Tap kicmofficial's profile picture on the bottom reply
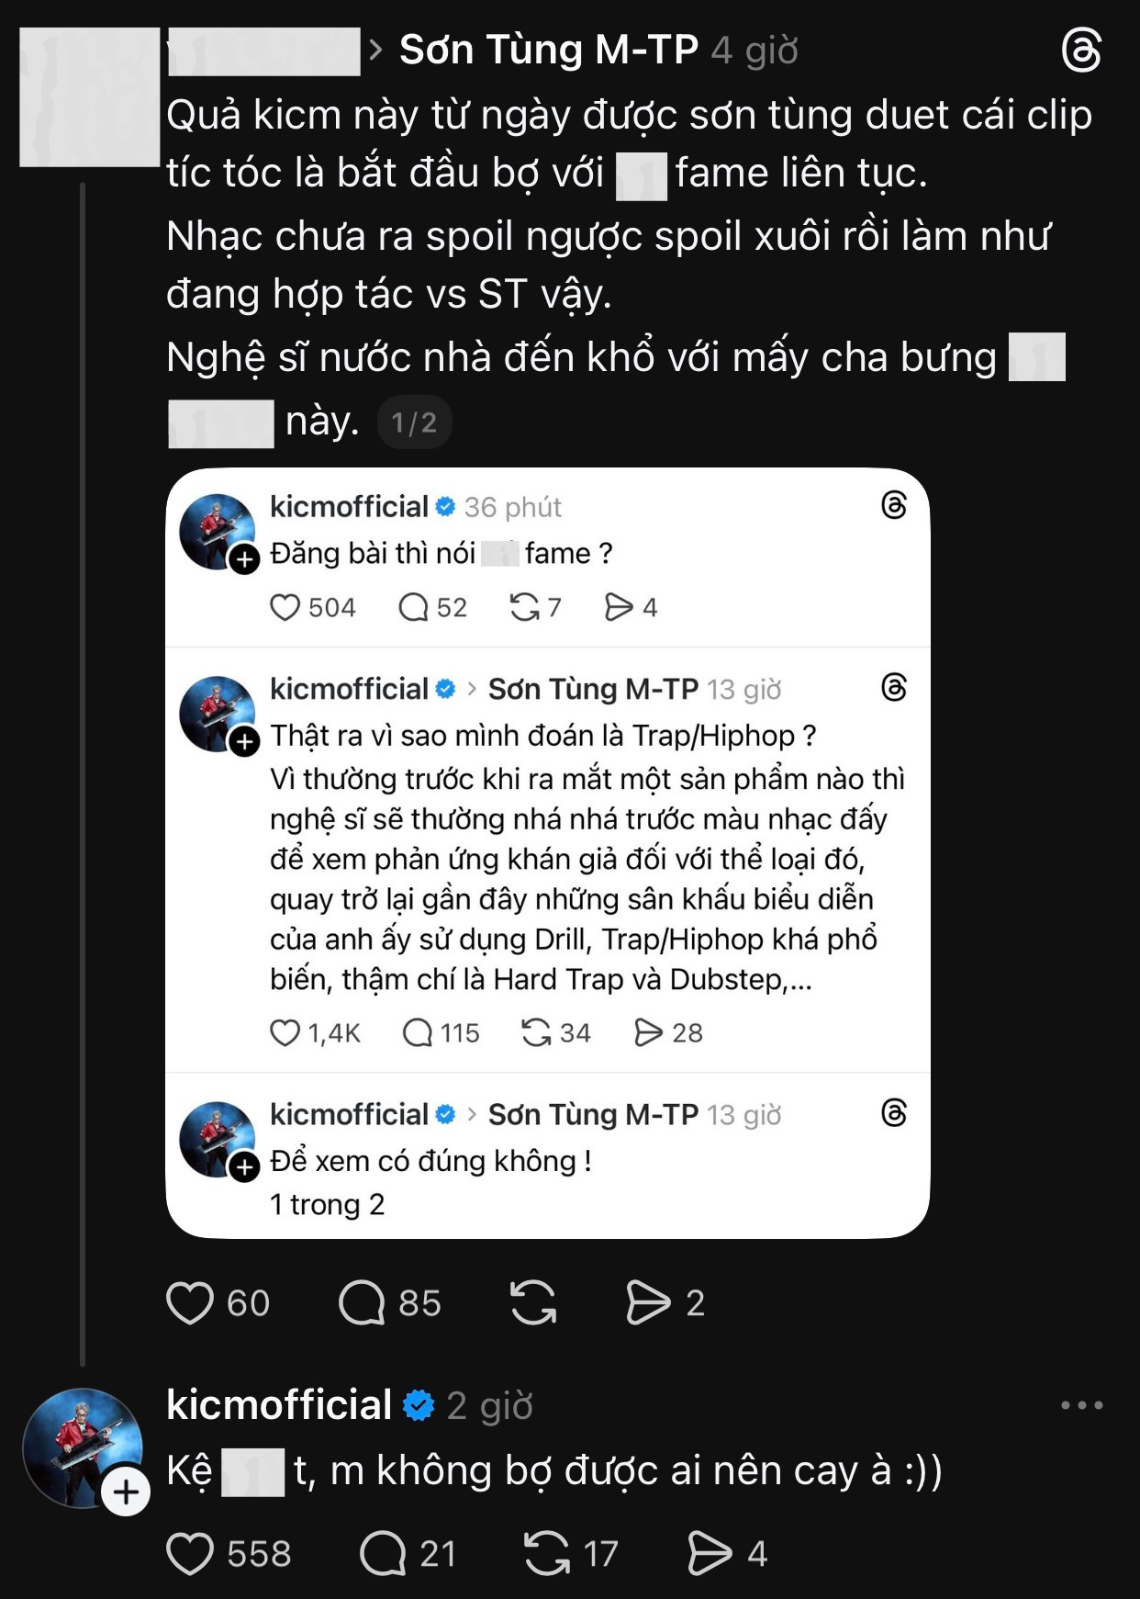1140x1599 pixels. (x=83, y=1447)
